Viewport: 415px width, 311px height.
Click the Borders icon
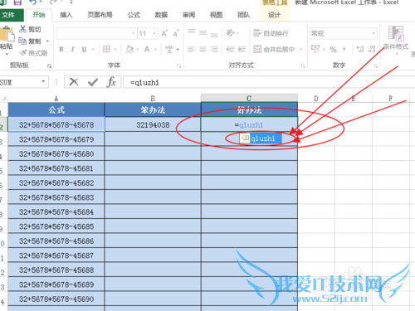(106, 49)
